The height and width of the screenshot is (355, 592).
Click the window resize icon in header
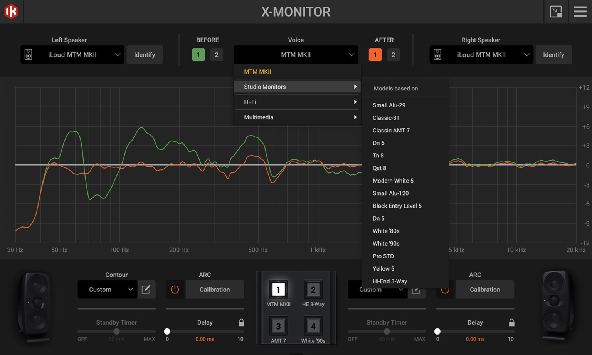coord(555,12)
